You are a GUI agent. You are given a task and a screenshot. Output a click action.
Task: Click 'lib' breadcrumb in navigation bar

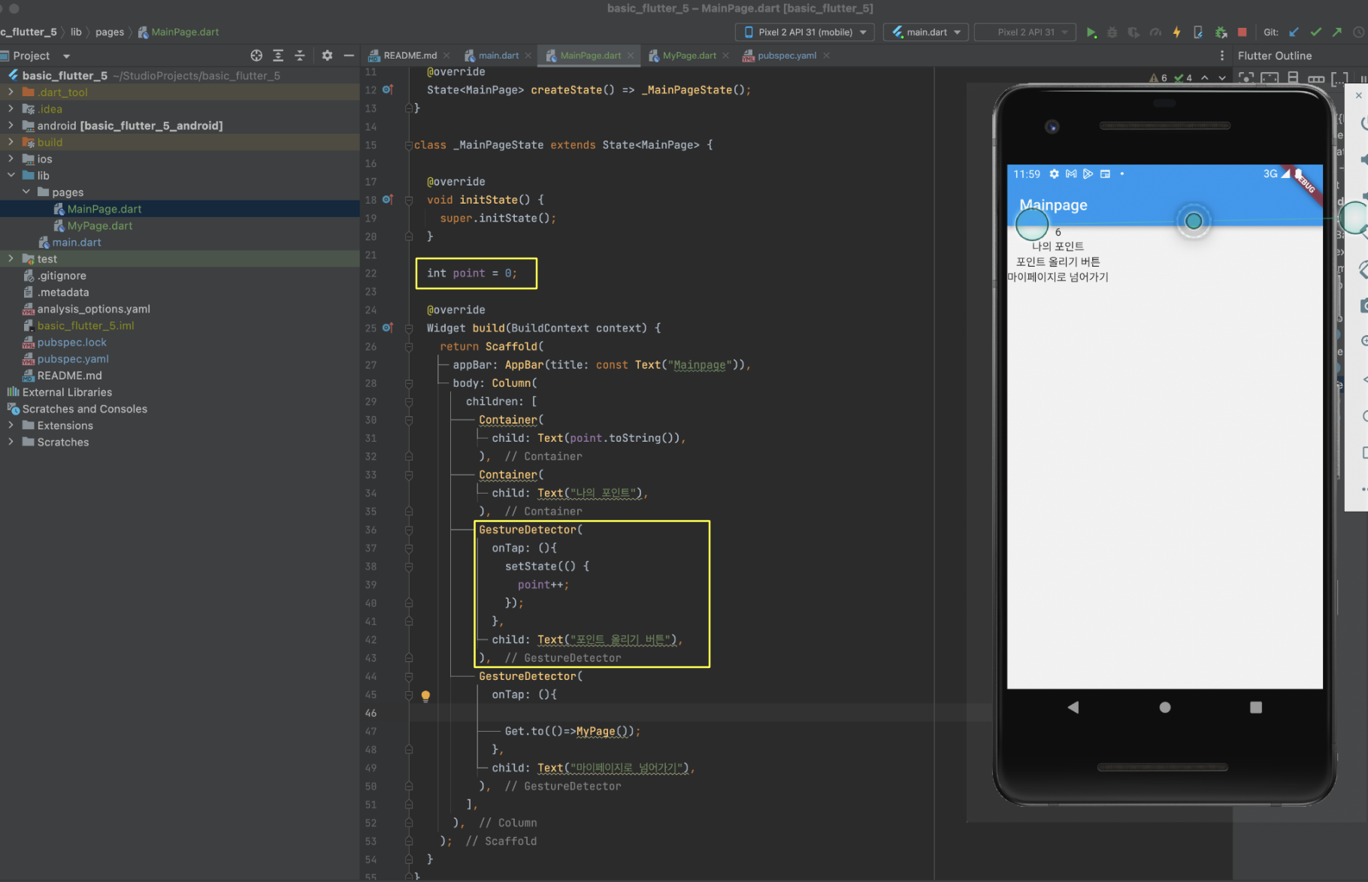76,32
